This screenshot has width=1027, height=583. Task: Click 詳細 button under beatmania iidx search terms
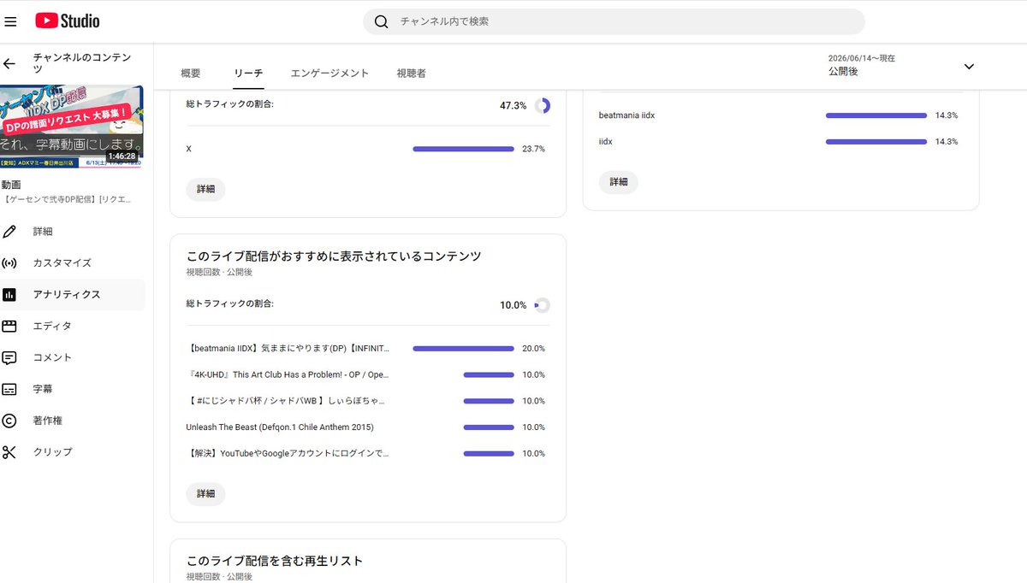[x=618, y=181]
